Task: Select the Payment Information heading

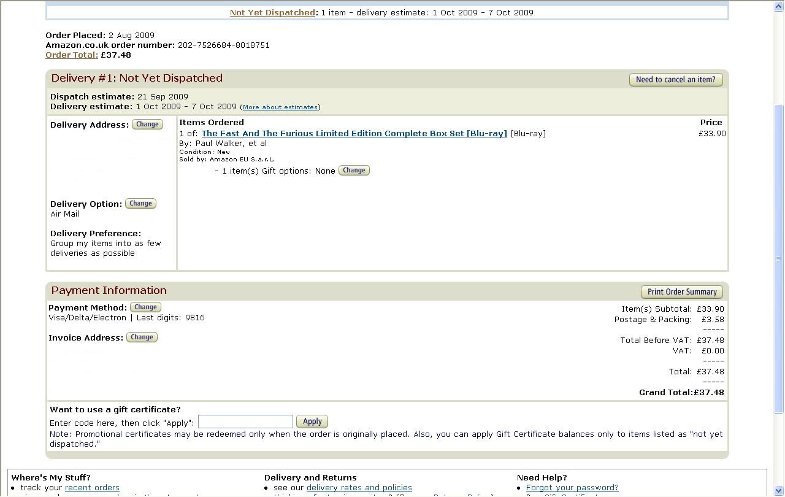Action: point(109,290)
